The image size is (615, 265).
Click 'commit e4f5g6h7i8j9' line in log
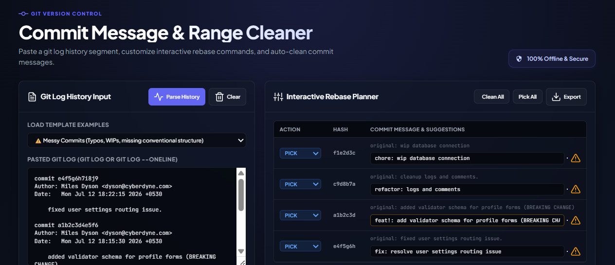coord(66,178)
